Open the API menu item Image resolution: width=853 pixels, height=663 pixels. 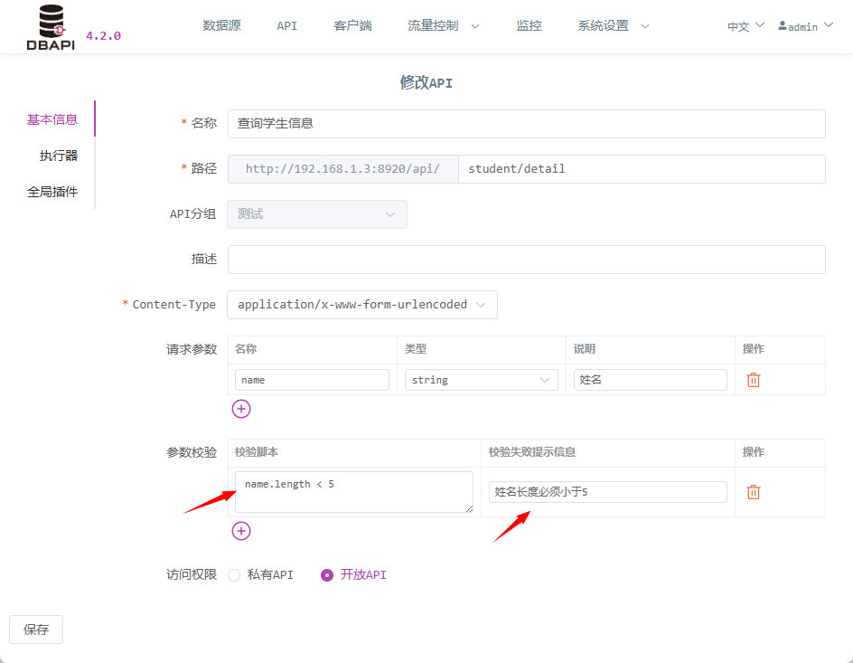(286, 25)
